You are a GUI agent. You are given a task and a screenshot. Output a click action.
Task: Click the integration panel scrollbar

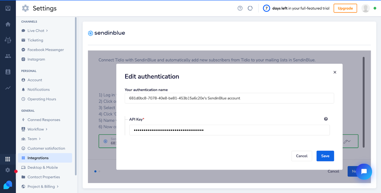364,102
